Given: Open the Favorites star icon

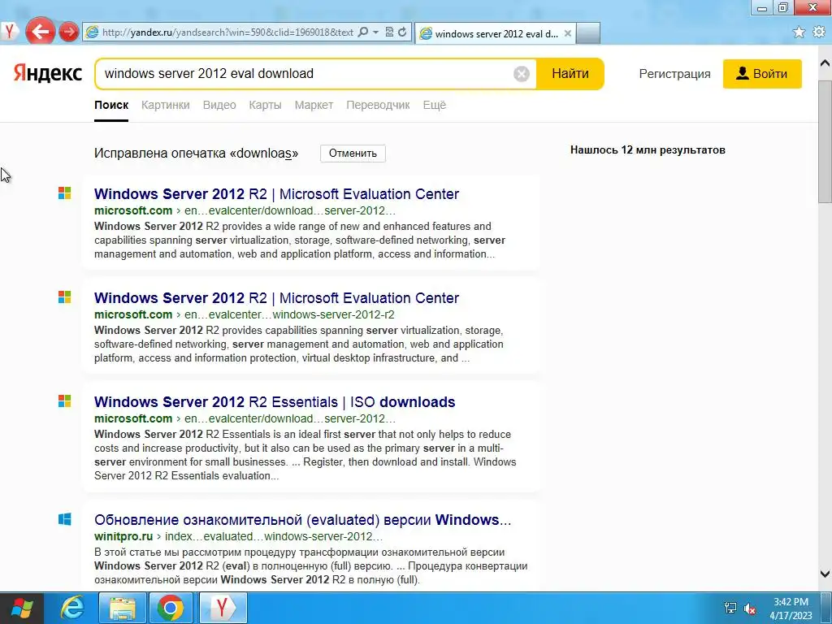Looking at the screenshot, I should (799, 32).
